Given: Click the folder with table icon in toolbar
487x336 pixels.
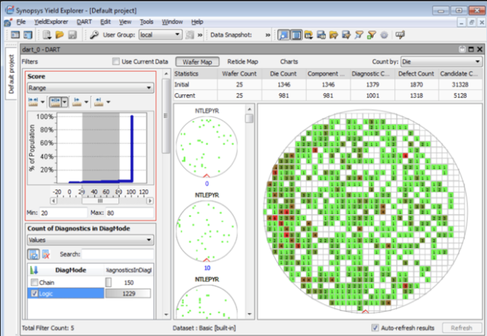Looking at the screenshot, I should pos(309,35).
